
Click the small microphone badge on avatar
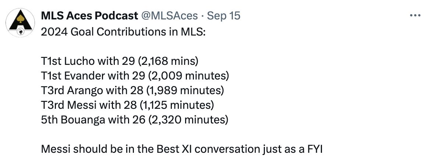(21, 32)
